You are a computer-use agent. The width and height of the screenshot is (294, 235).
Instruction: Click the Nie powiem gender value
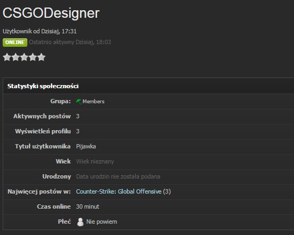point(101,222)
